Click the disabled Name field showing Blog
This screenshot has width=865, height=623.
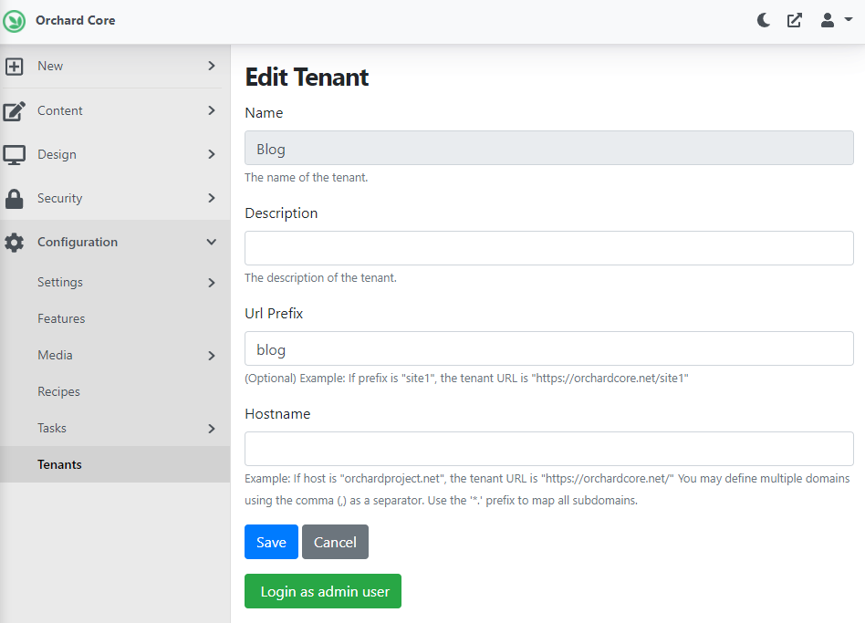tap(549, 148)
